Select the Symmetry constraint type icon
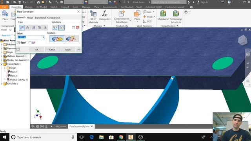 (x=45, y=28)
